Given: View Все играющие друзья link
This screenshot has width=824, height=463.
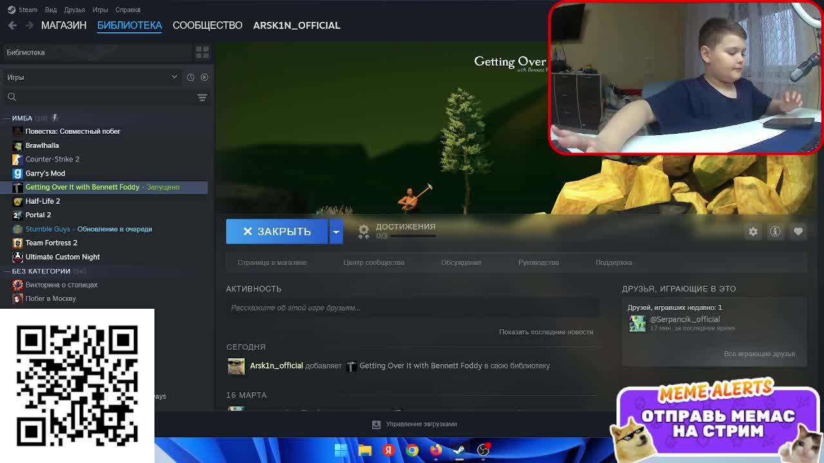Looking at the screenshot, I should 759,354.
